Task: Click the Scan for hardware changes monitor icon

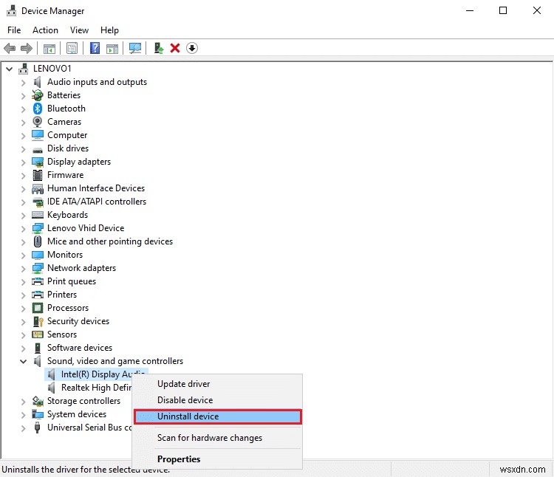Action: [x=135, y=48]
